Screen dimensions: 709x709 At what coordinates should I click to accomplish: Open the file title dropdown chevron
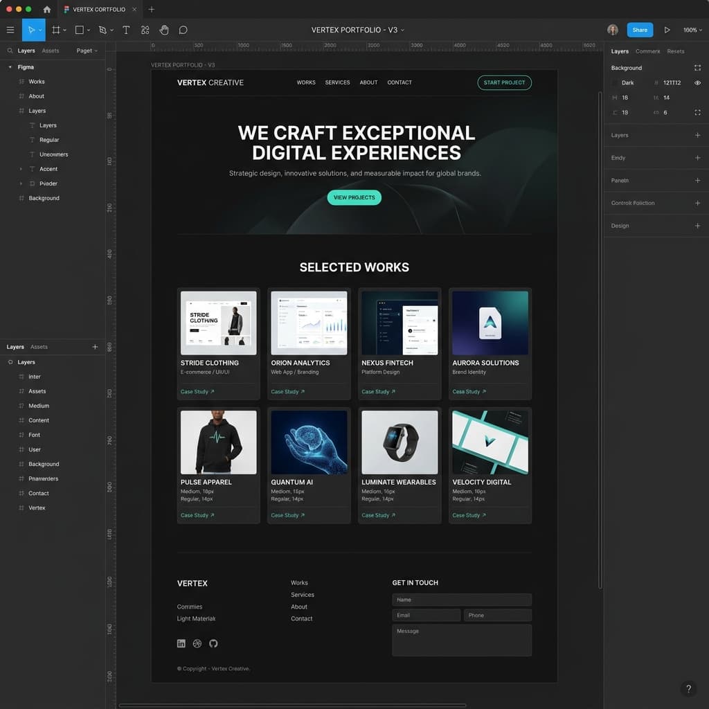click(402, 30)
